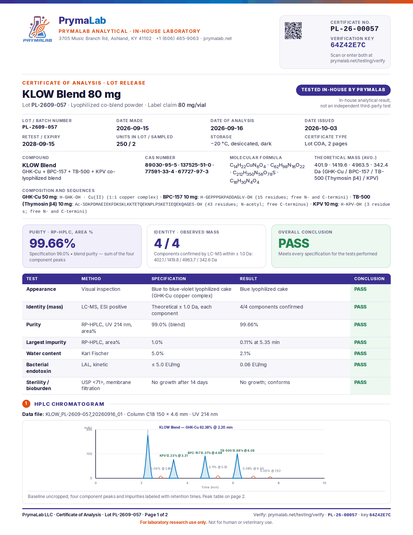Click the Units in Lot value 250 / 2
The width and height of the screenshot is (413, 535).
[126, 144]
